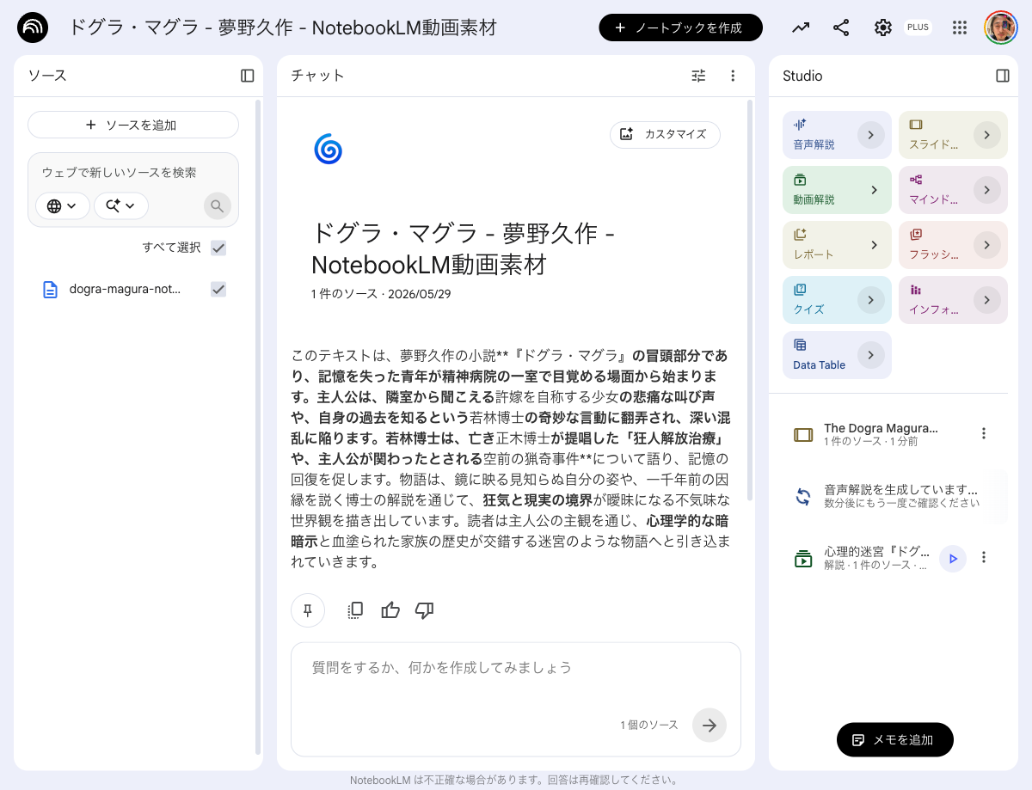Image resolution: width=1032 pixels, height=790 pixels.
Task: Expand スライド options arrow
Action: pyautogui.click(x=987, y=135)
